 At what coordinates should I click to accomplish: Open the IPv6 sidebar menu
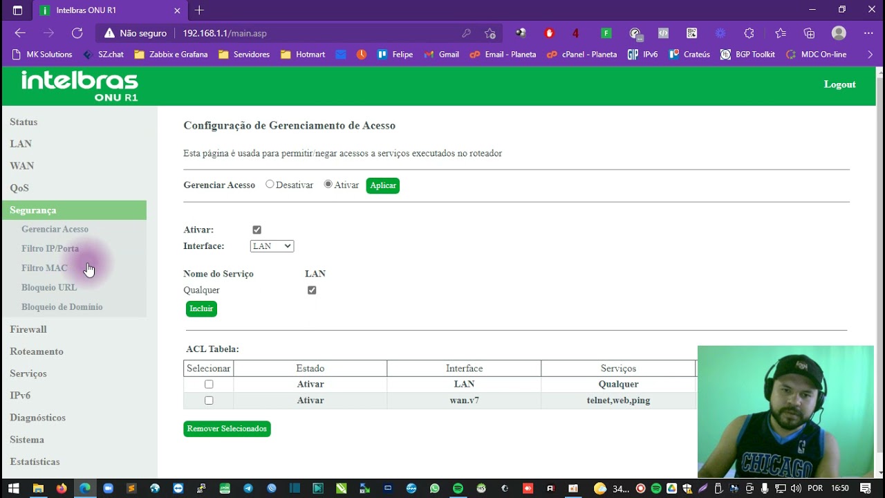pyautogui.click(x=20, y=396)
